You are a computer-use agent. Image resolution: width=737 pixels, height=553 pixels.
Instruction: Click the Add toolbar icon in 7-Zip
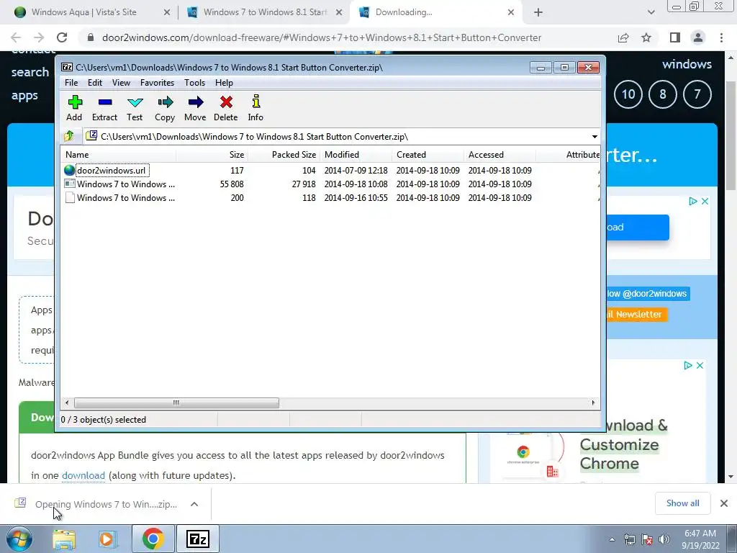point(74,108)
